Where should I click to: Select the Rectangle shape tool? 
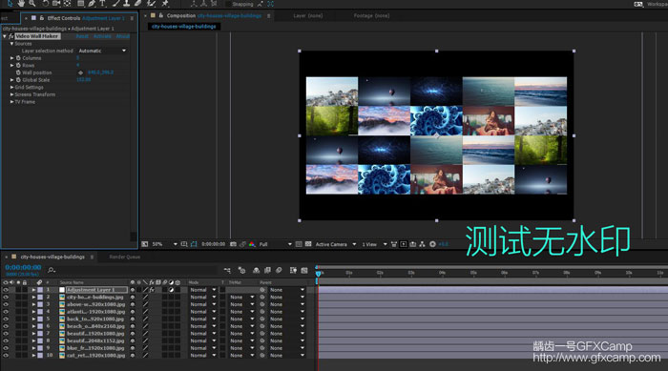click(x=80, y=4)
